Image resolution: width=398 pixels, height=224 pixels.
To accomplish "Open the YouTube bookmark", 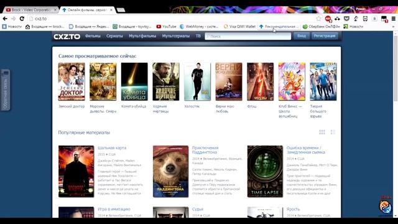I will 166,26.
